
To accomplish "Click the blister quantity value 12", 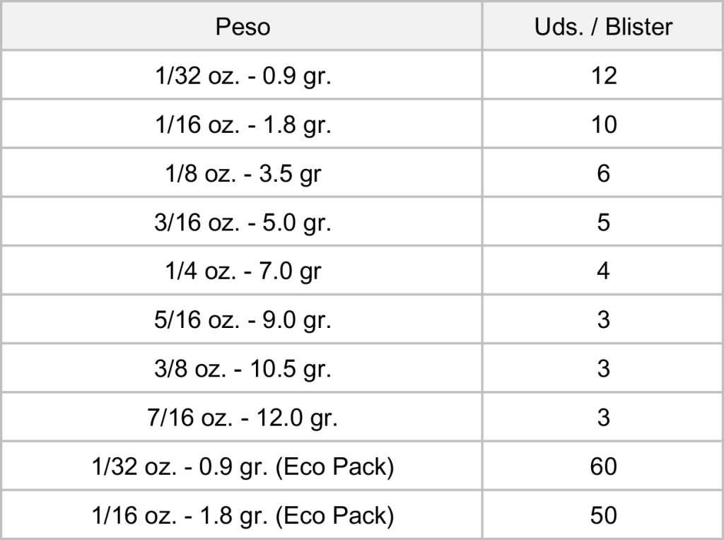I will pyautogui.click(x=603, y=76).
